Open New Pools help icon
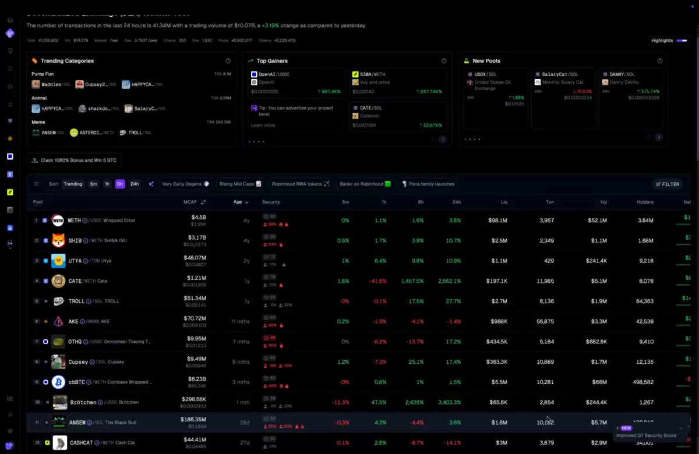 tap(659, 61)
